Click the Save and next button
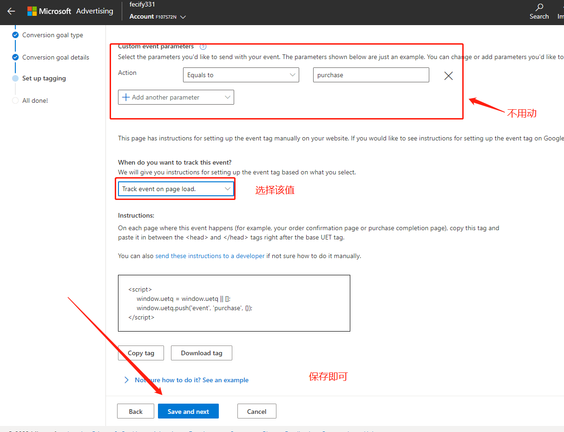564x432 pixels. click(188, 411)
